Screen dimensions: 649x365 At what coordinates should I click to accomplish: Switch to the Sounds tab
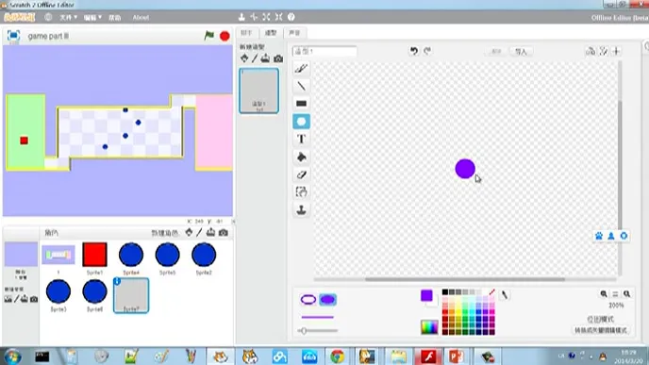click(x=294, y=33)
